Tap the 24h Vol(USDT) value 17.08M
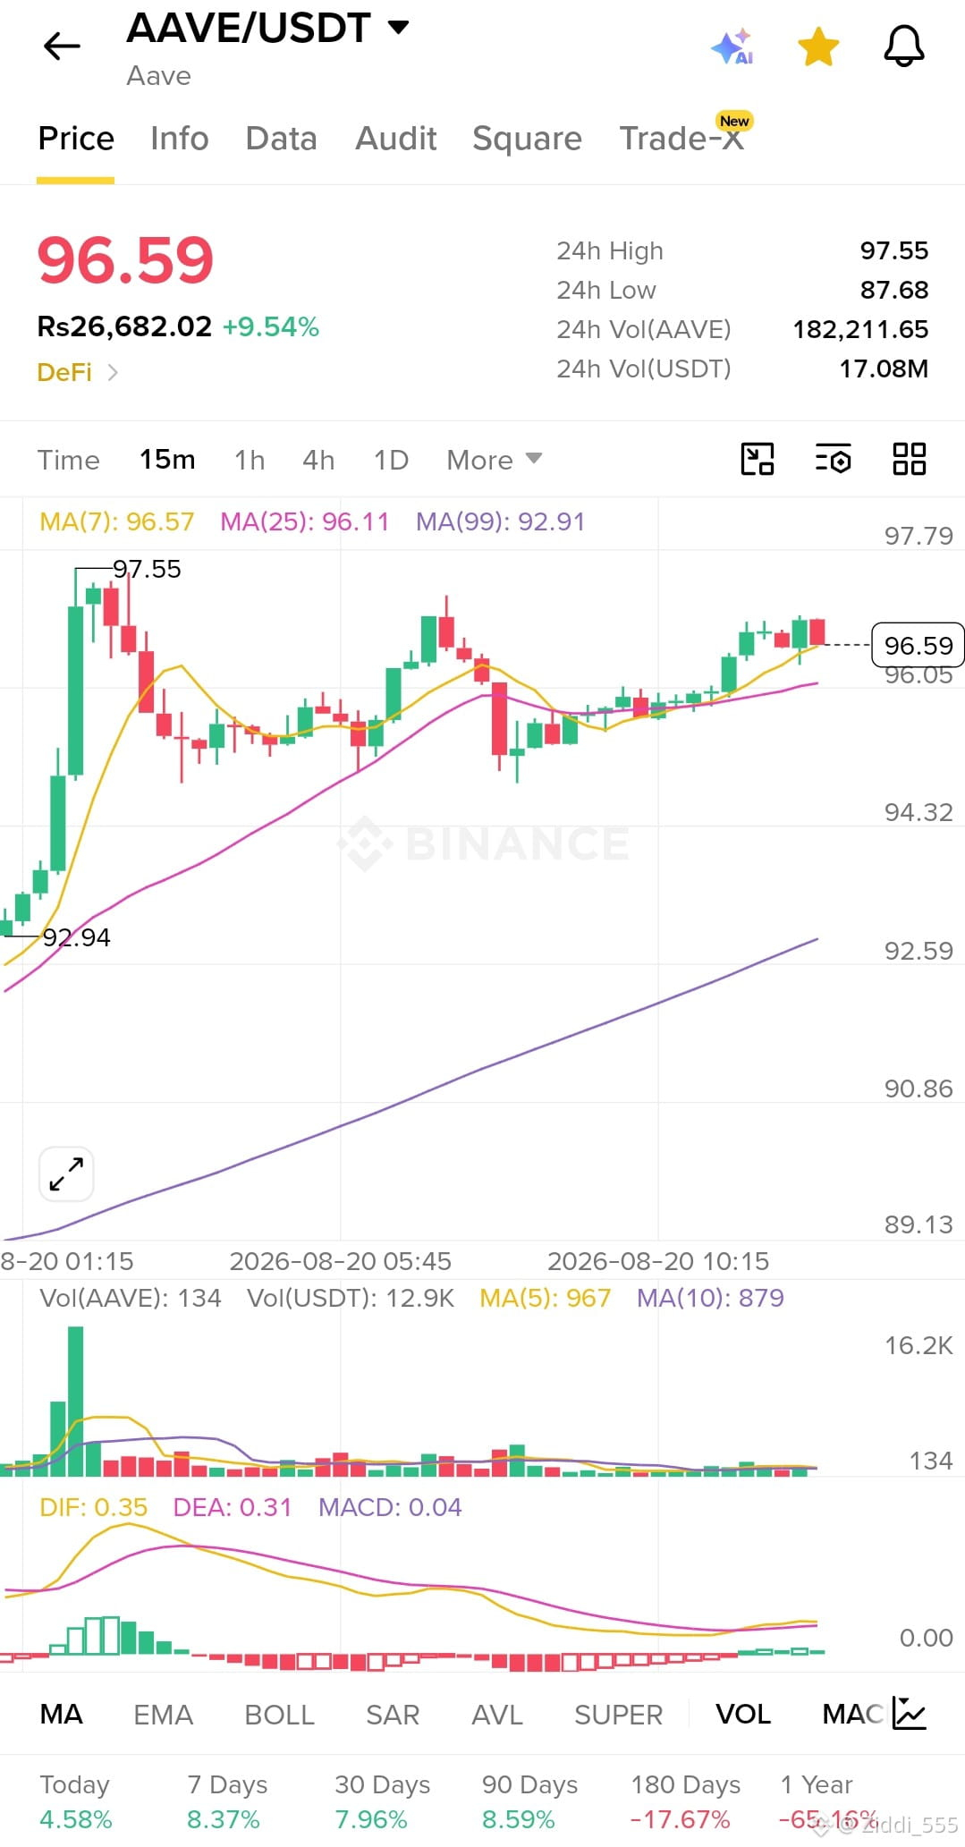 click(x=884, y=369)
